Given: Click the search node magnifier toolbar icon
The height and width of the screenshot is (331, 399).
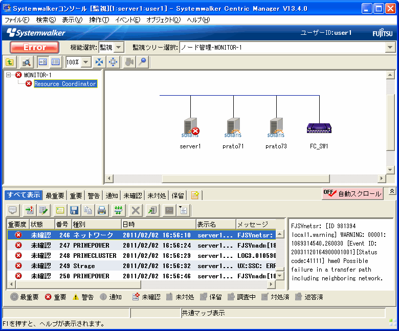Looking at the screenshot, I should [x=26, y=62].
